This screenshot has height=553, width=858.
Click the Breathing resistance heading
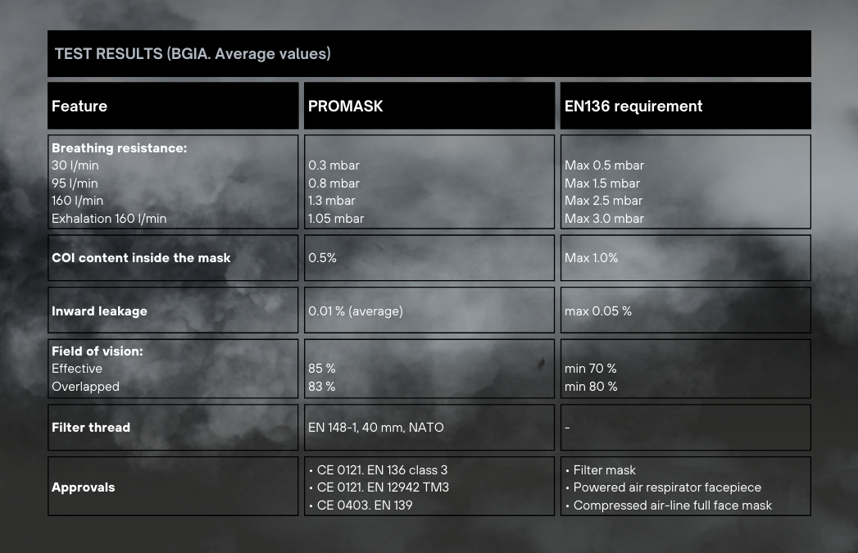(120, 148)
